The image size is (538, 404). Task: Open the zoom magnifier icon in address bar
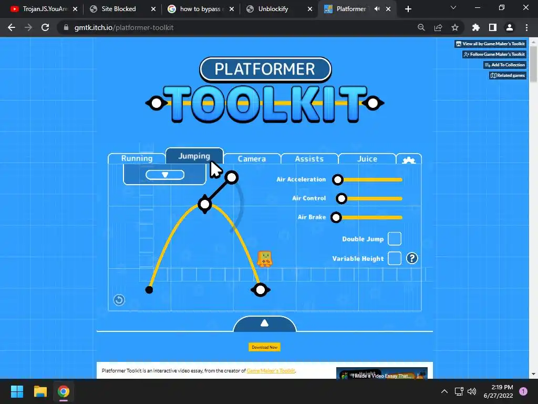[421, 27]
